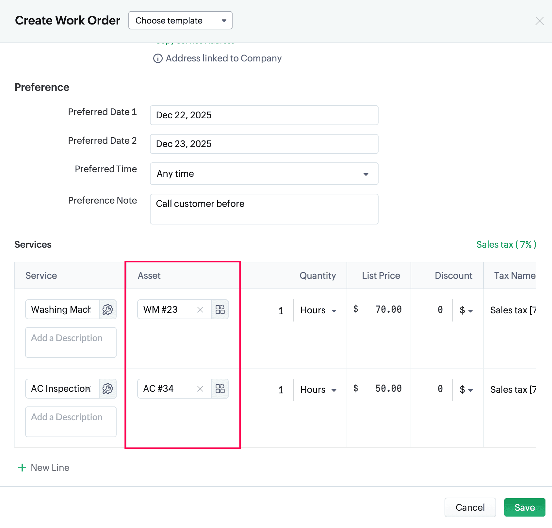Click the Cancel button
The image size is (552, 528).
pos(470,507)
